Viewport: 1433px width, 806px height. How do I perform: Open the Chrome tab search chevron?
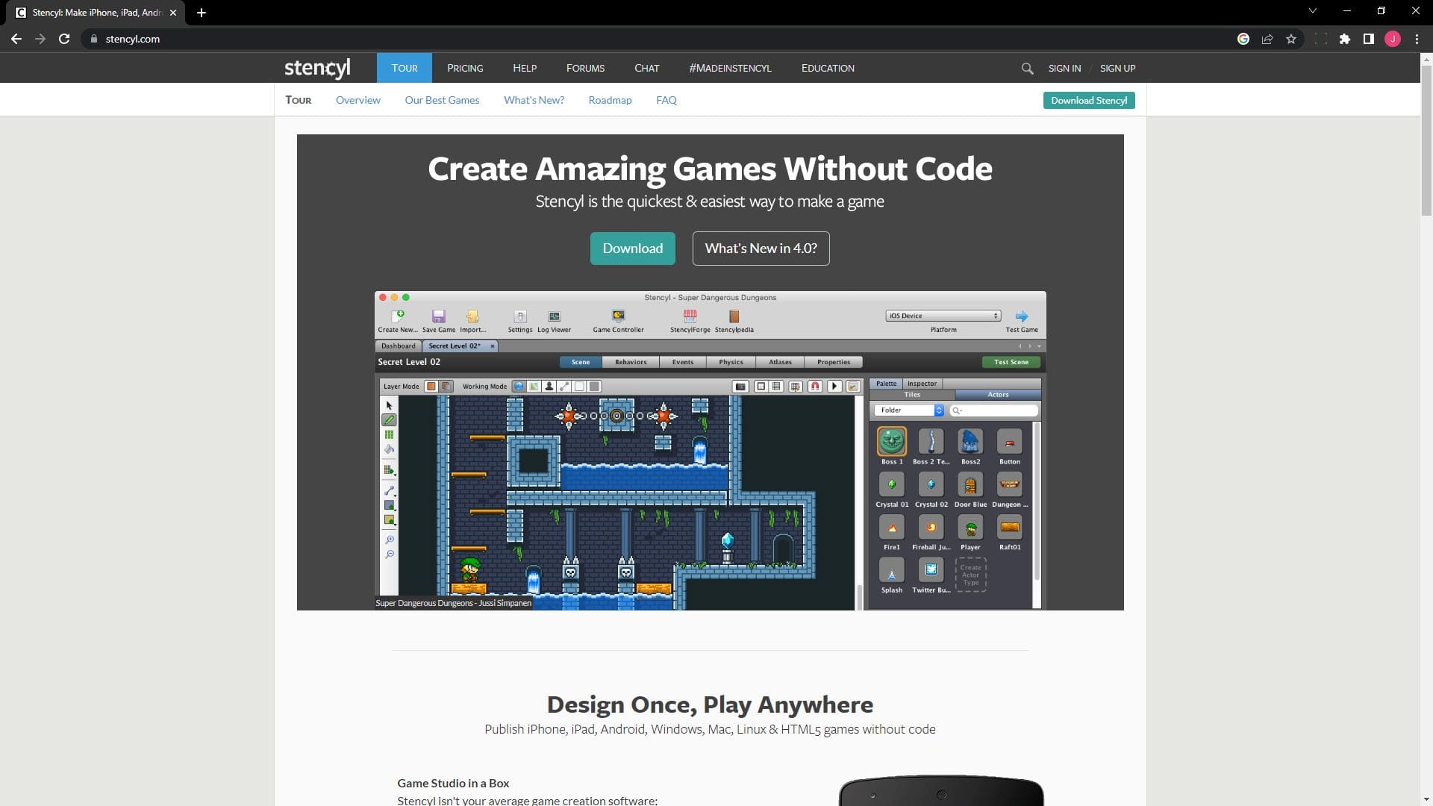tap(1312, 10)
